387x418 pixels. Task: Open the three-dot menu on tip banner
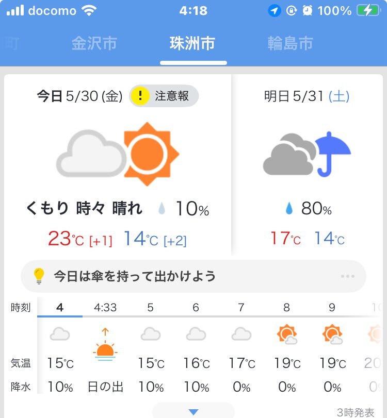coord(347,276)
